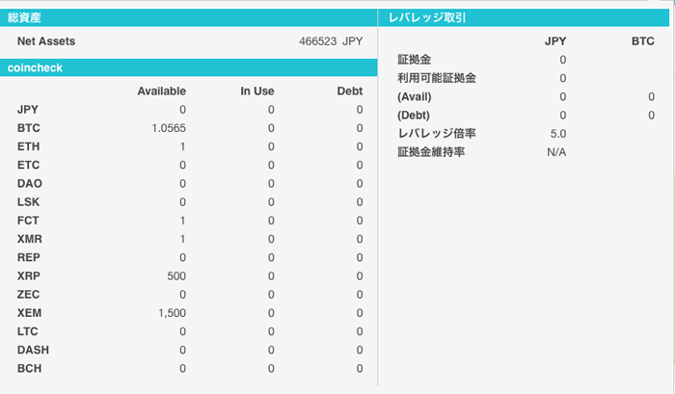675x394 pixels.
Task: Select the Net Assets value 466523 JPY
Action: (333, 41)
